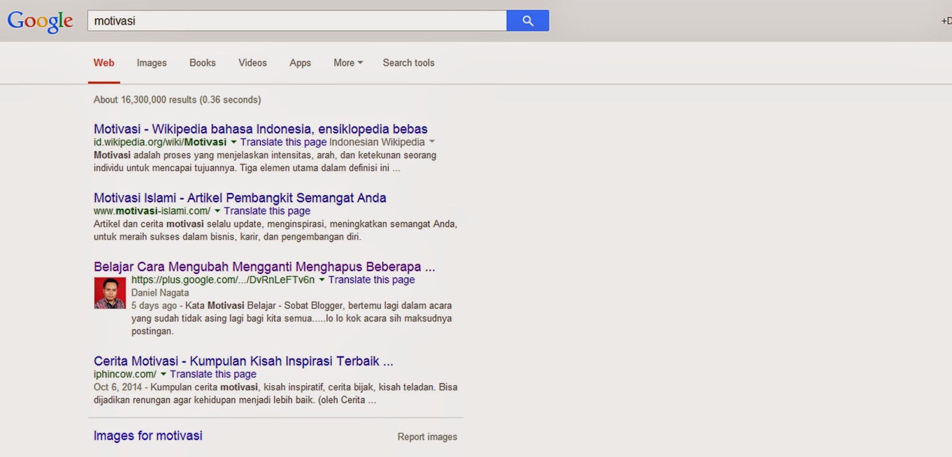952x457 pixels.
Task: Switch to the Web tab
Action: point(104,63)
